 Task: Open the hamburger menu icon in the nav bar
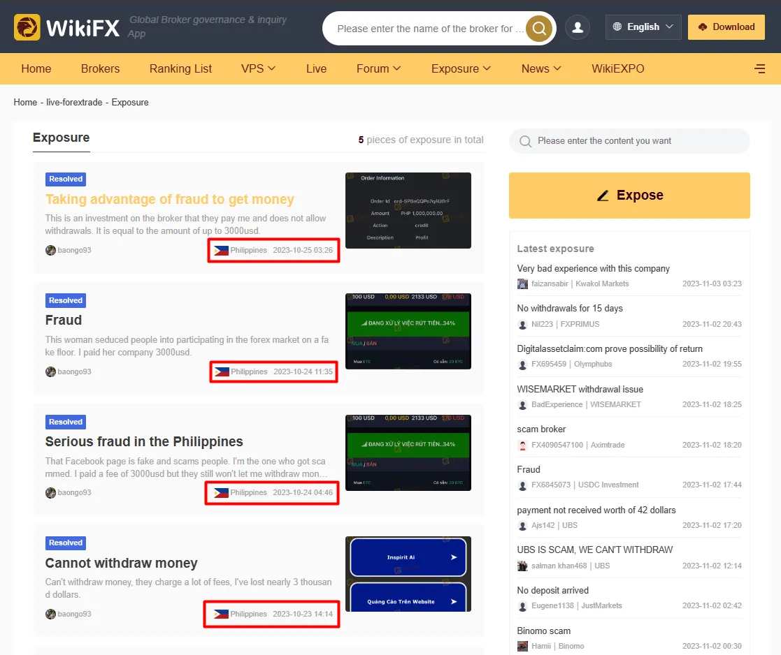[759, 68]
